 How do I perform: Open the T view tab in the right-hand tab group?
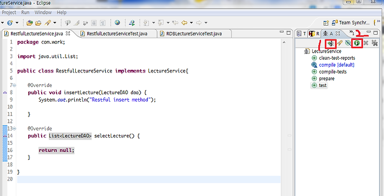click(x=301, y=34)
